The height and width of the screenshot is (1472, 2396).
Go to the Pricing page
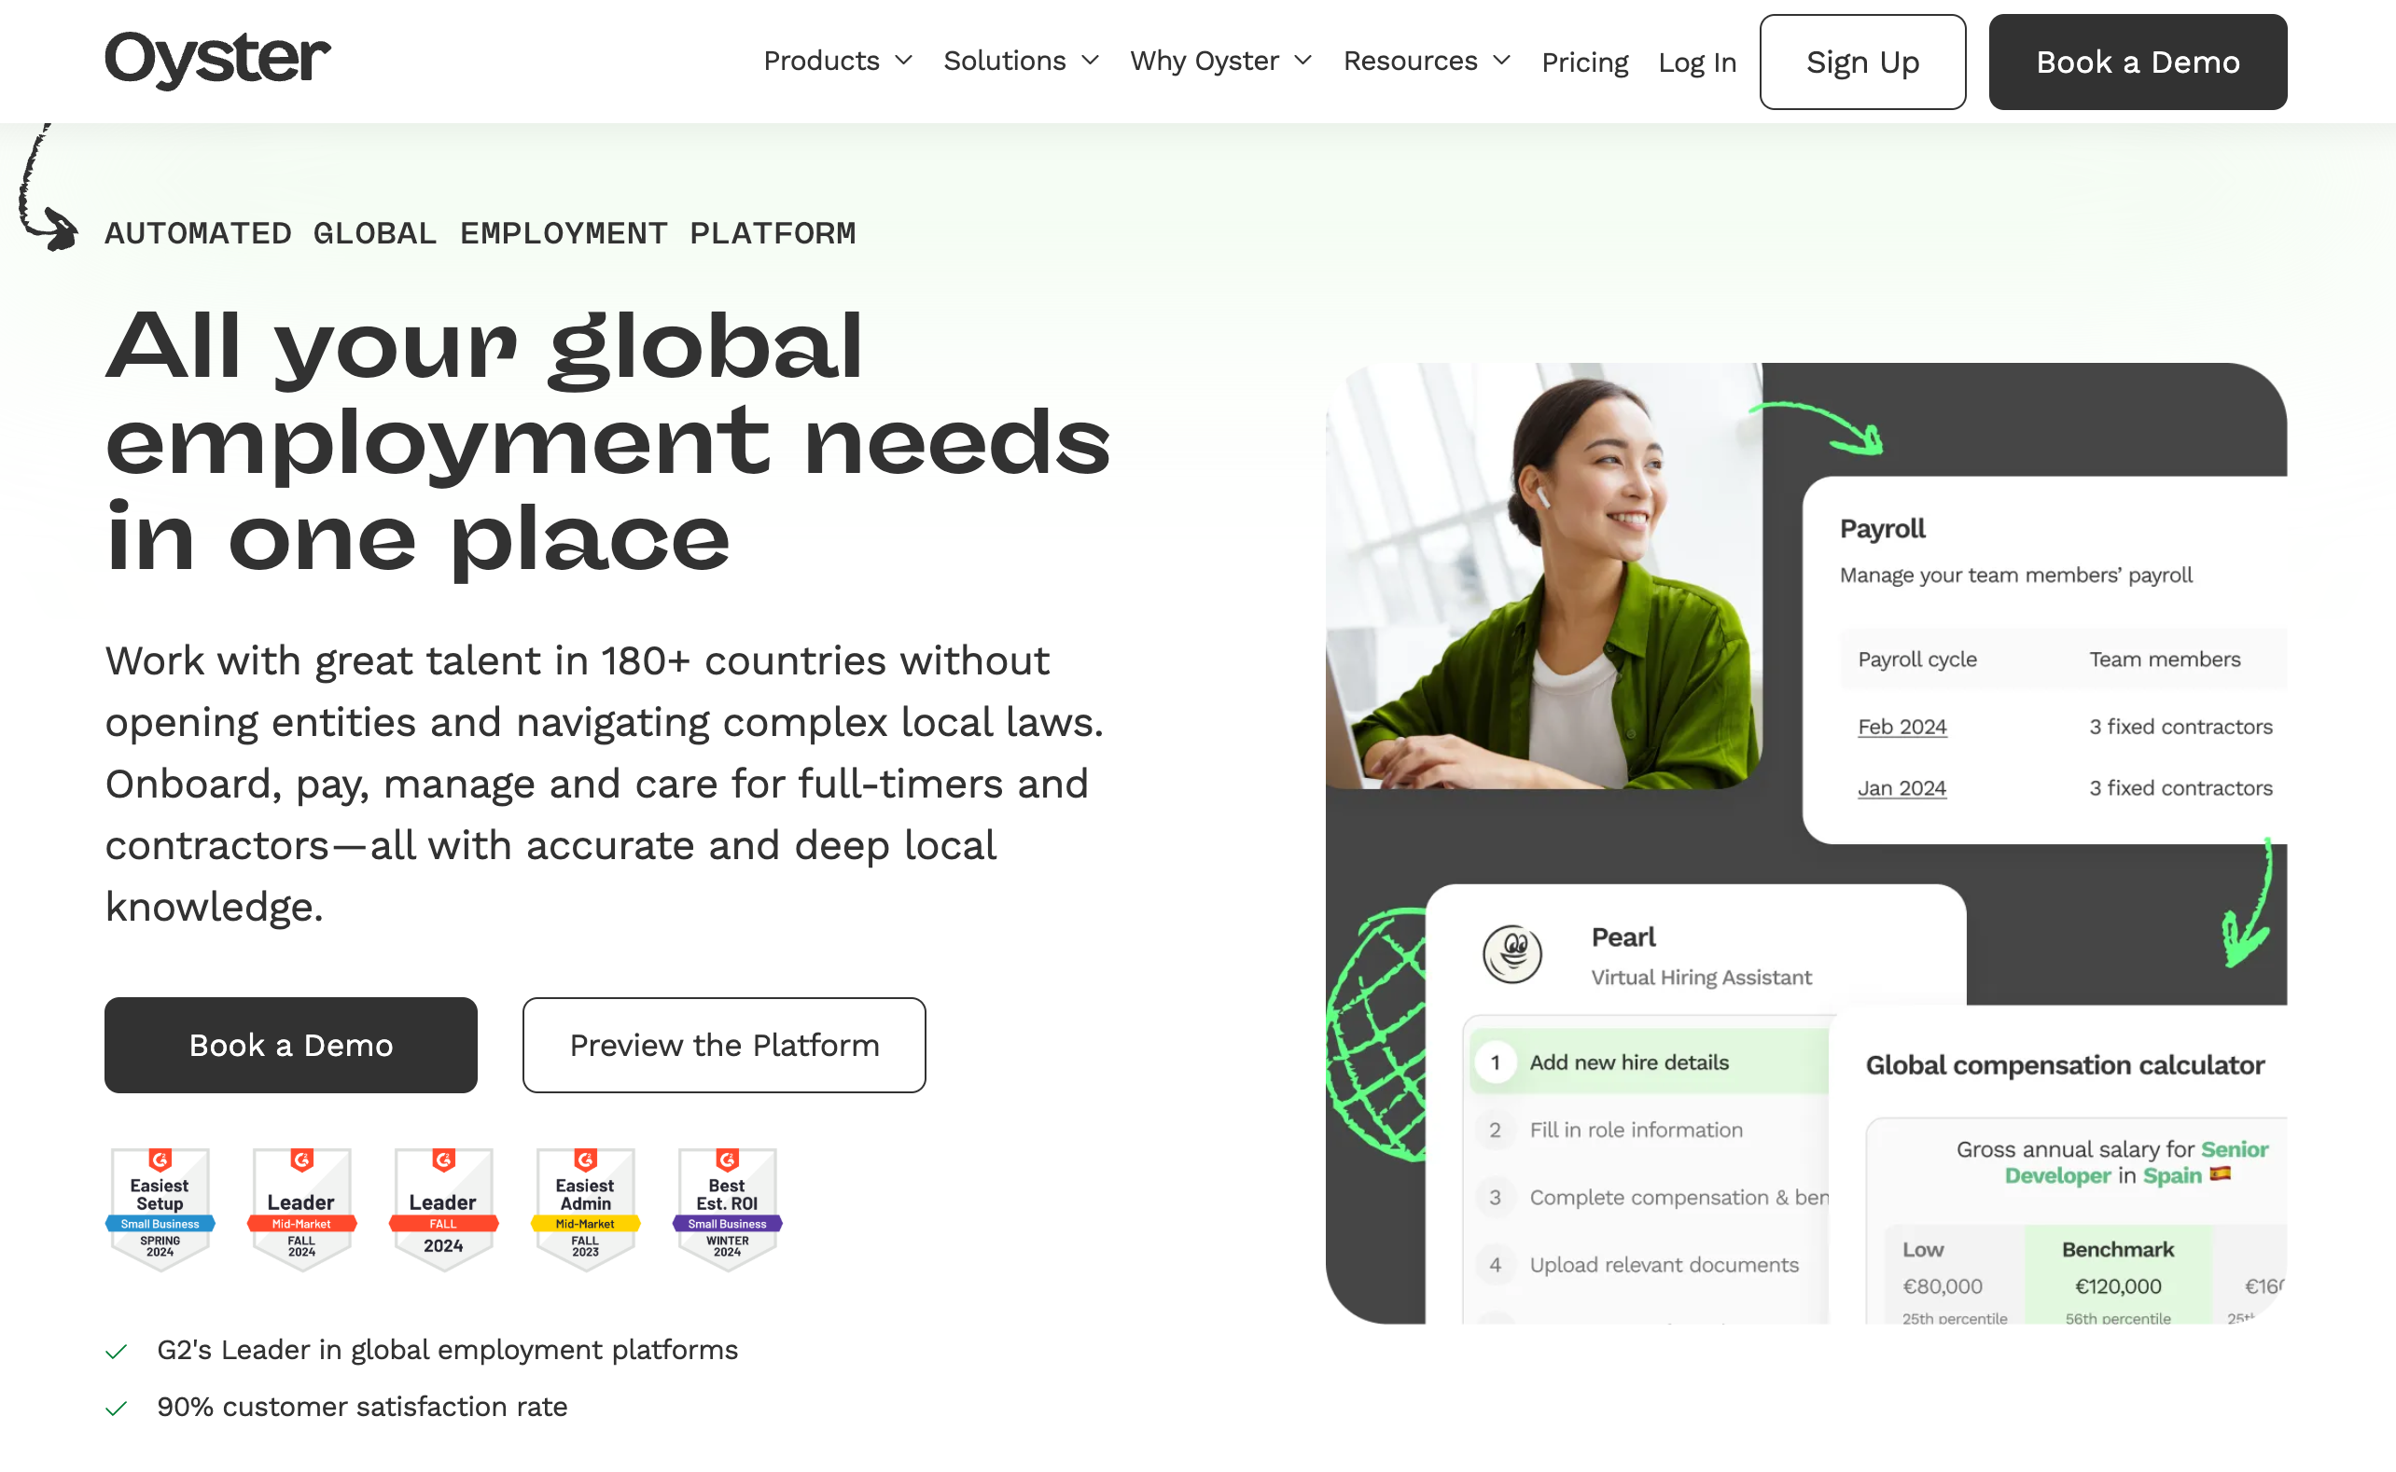click(1584, 62)
